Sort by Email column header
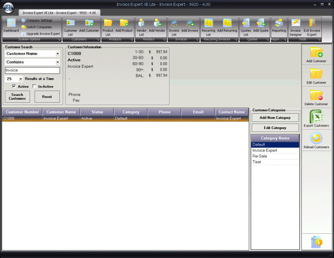334x258 pixels. point(198,112)
